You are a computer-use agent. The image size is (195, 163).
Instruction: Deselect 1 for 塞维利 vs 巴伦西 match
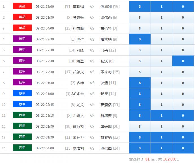point(161,148)
